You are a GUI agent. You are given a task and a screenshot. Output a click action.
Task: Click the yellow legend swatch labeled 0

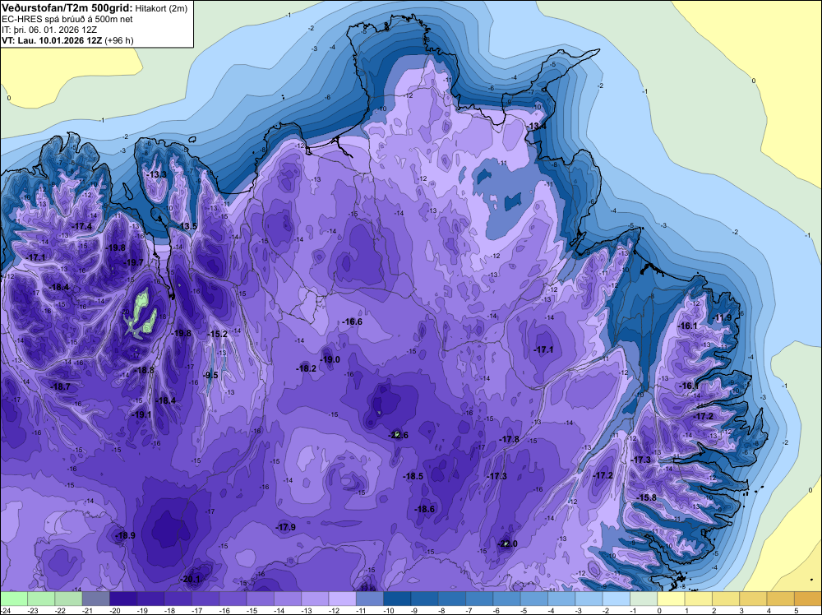(671, 599)
